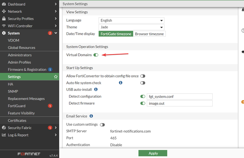Toggle the Virtual Domains switch
Viewport: 244px width, 158px height.
(x=96, y=55)
